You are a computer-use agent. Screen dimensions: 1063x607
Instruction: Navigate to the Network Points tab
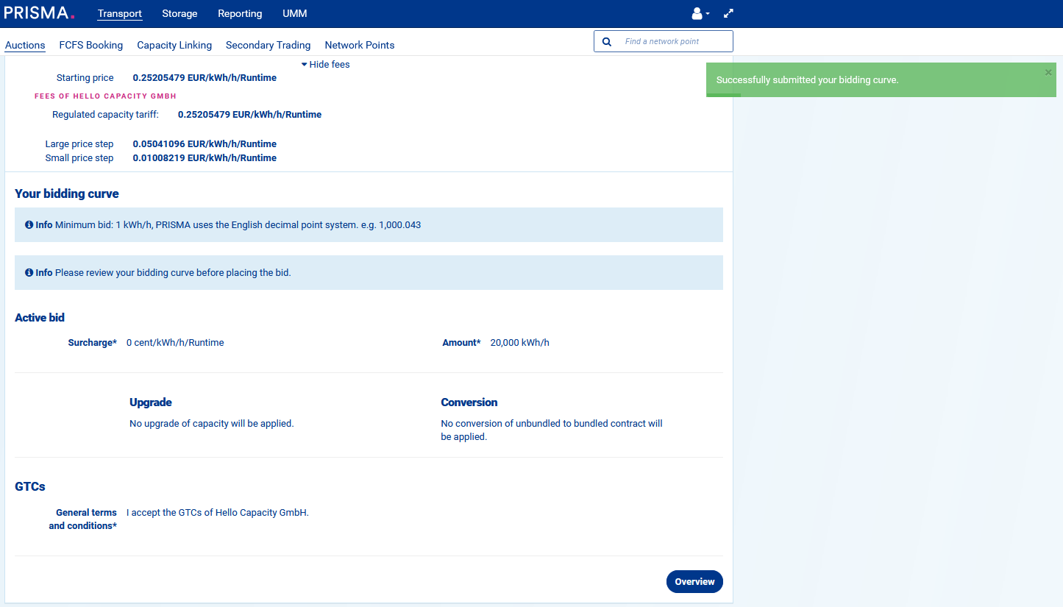tap(360, 46)
